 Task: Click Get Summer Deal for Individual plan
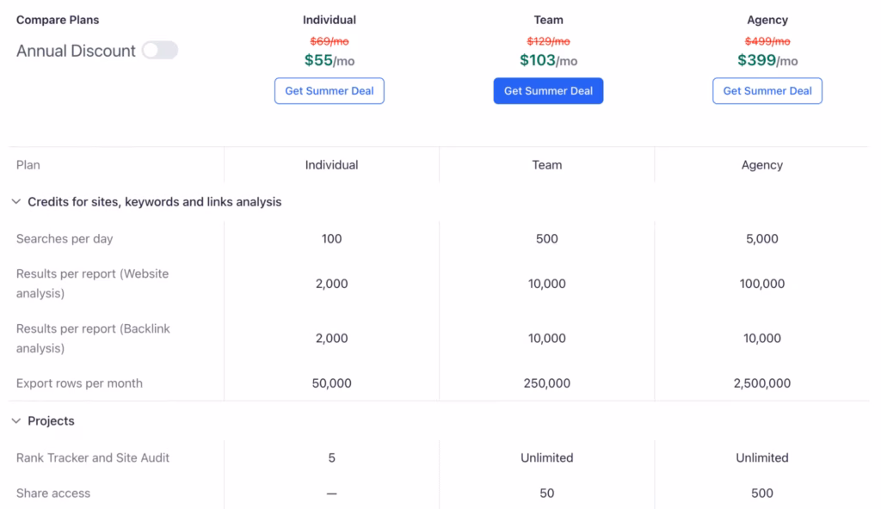pos(330,91)
